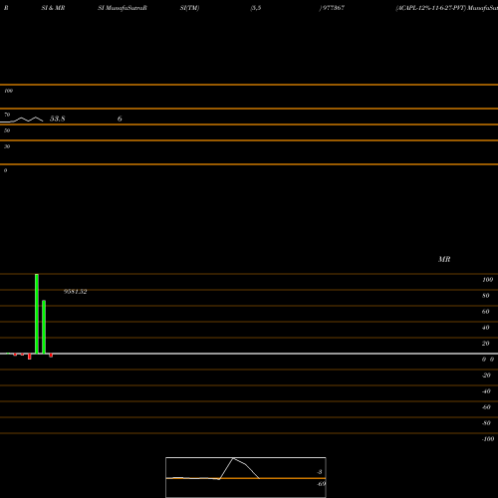Click the RSI value 53.8
Screen dimensions: 498x498
[57, 119]
